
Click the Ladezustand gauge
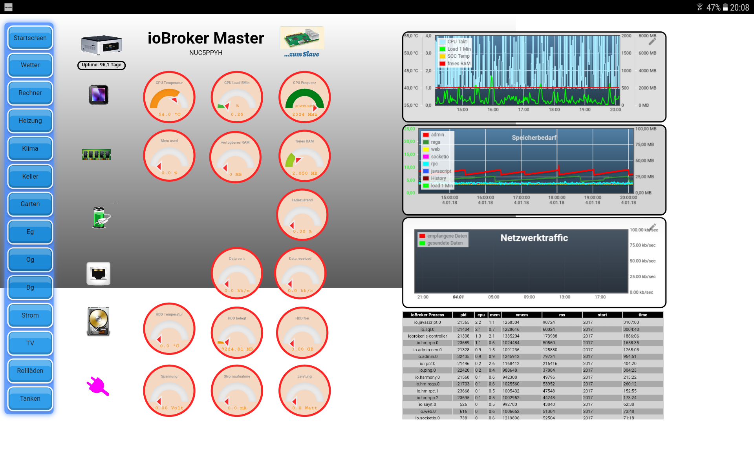pyautogui.click(x=302, y=215)
